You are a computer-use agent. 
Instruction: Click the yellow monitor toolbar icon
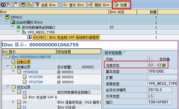[x=23, y=5]
